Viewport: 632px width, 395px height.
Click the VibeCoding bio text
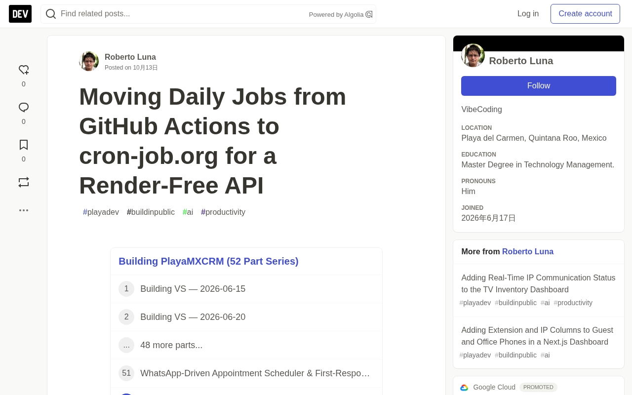[x=481, y=110]
